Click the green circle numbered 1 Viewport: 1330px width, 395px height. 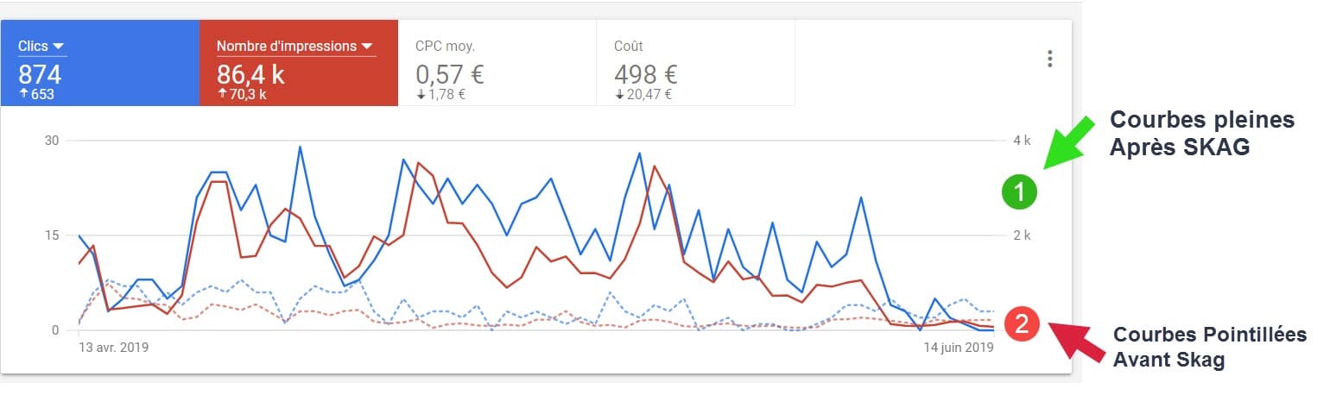pos(1020,192)
